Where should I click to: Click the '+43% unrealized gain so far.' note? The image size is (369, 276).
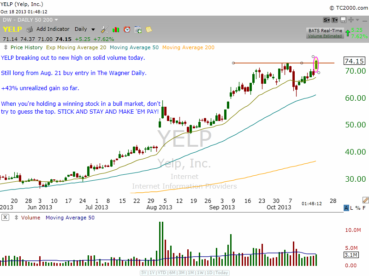click(x=40, y=88)
